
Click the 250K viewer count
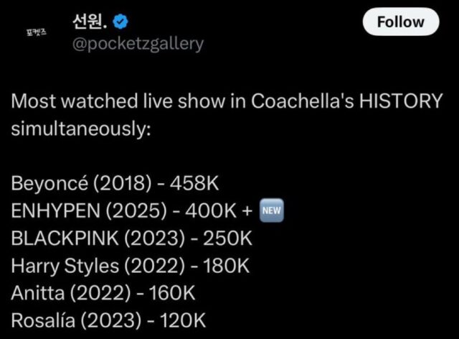point(227,238)
